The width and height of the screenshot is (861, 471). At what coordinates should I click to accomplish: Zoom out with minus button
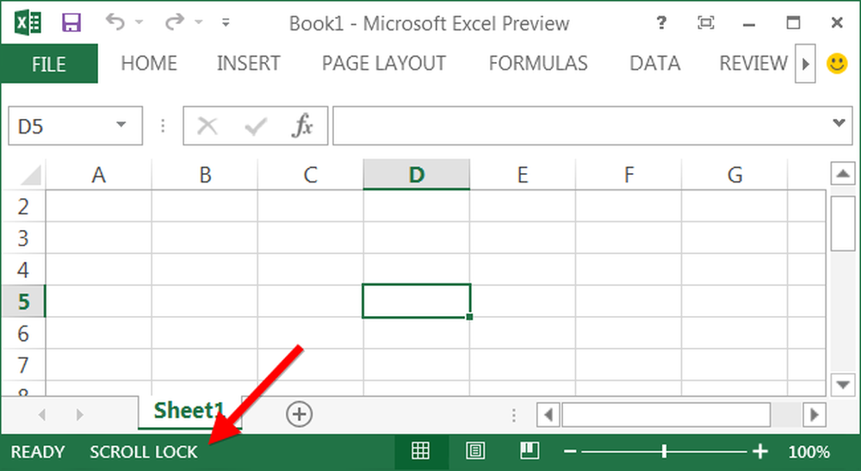[571, 452]
